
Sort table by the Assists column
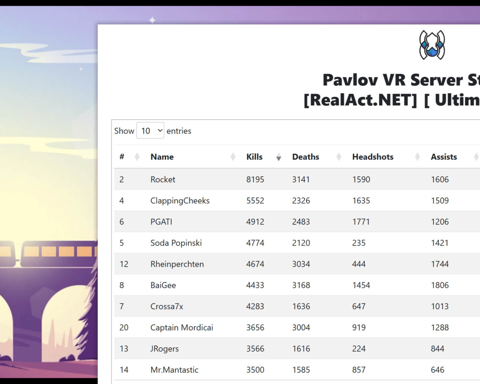point(453,157)
